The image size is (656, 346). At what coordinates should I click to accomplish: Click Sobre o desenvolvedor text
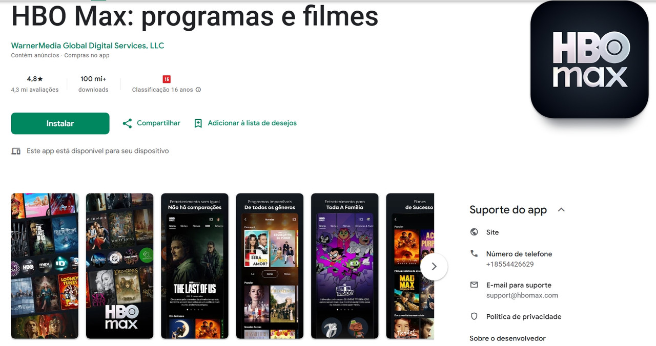coord(507,338)
